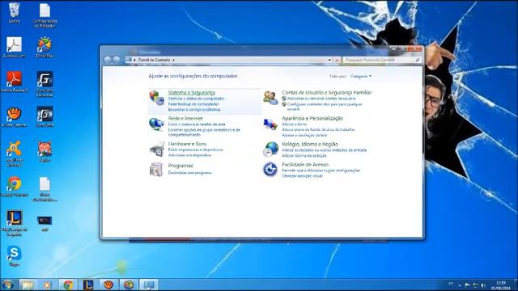Click the Painel de Controle breadcrumb
The image size is (518, 291).
point(155,60)
